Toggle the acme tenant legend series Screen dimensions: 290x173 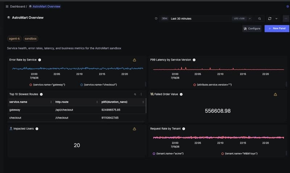coord(168,153)
